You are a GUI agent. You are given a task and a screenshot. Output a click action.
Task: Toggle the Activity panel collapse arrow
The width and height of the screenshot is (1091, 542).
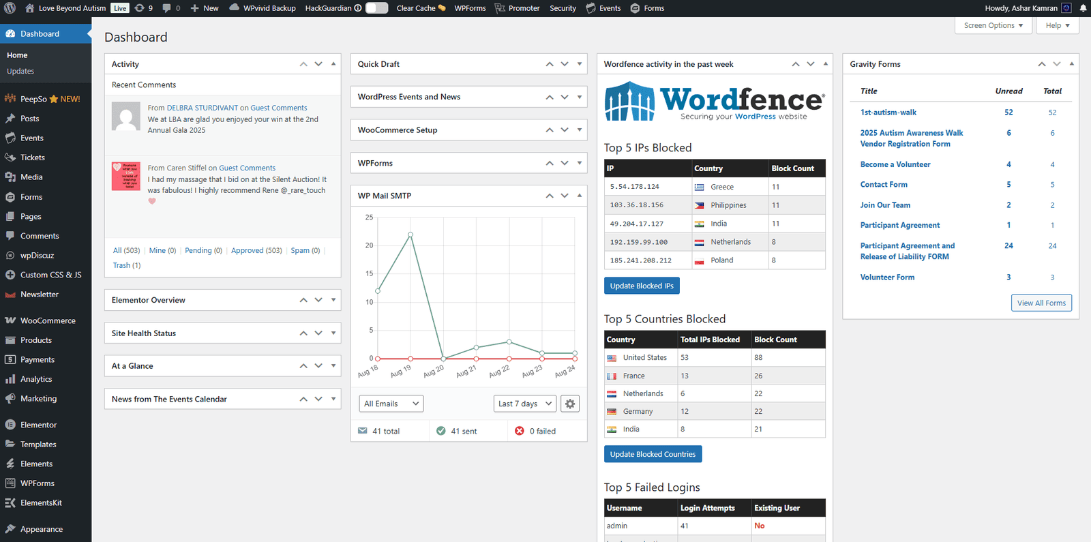[333, 63]
